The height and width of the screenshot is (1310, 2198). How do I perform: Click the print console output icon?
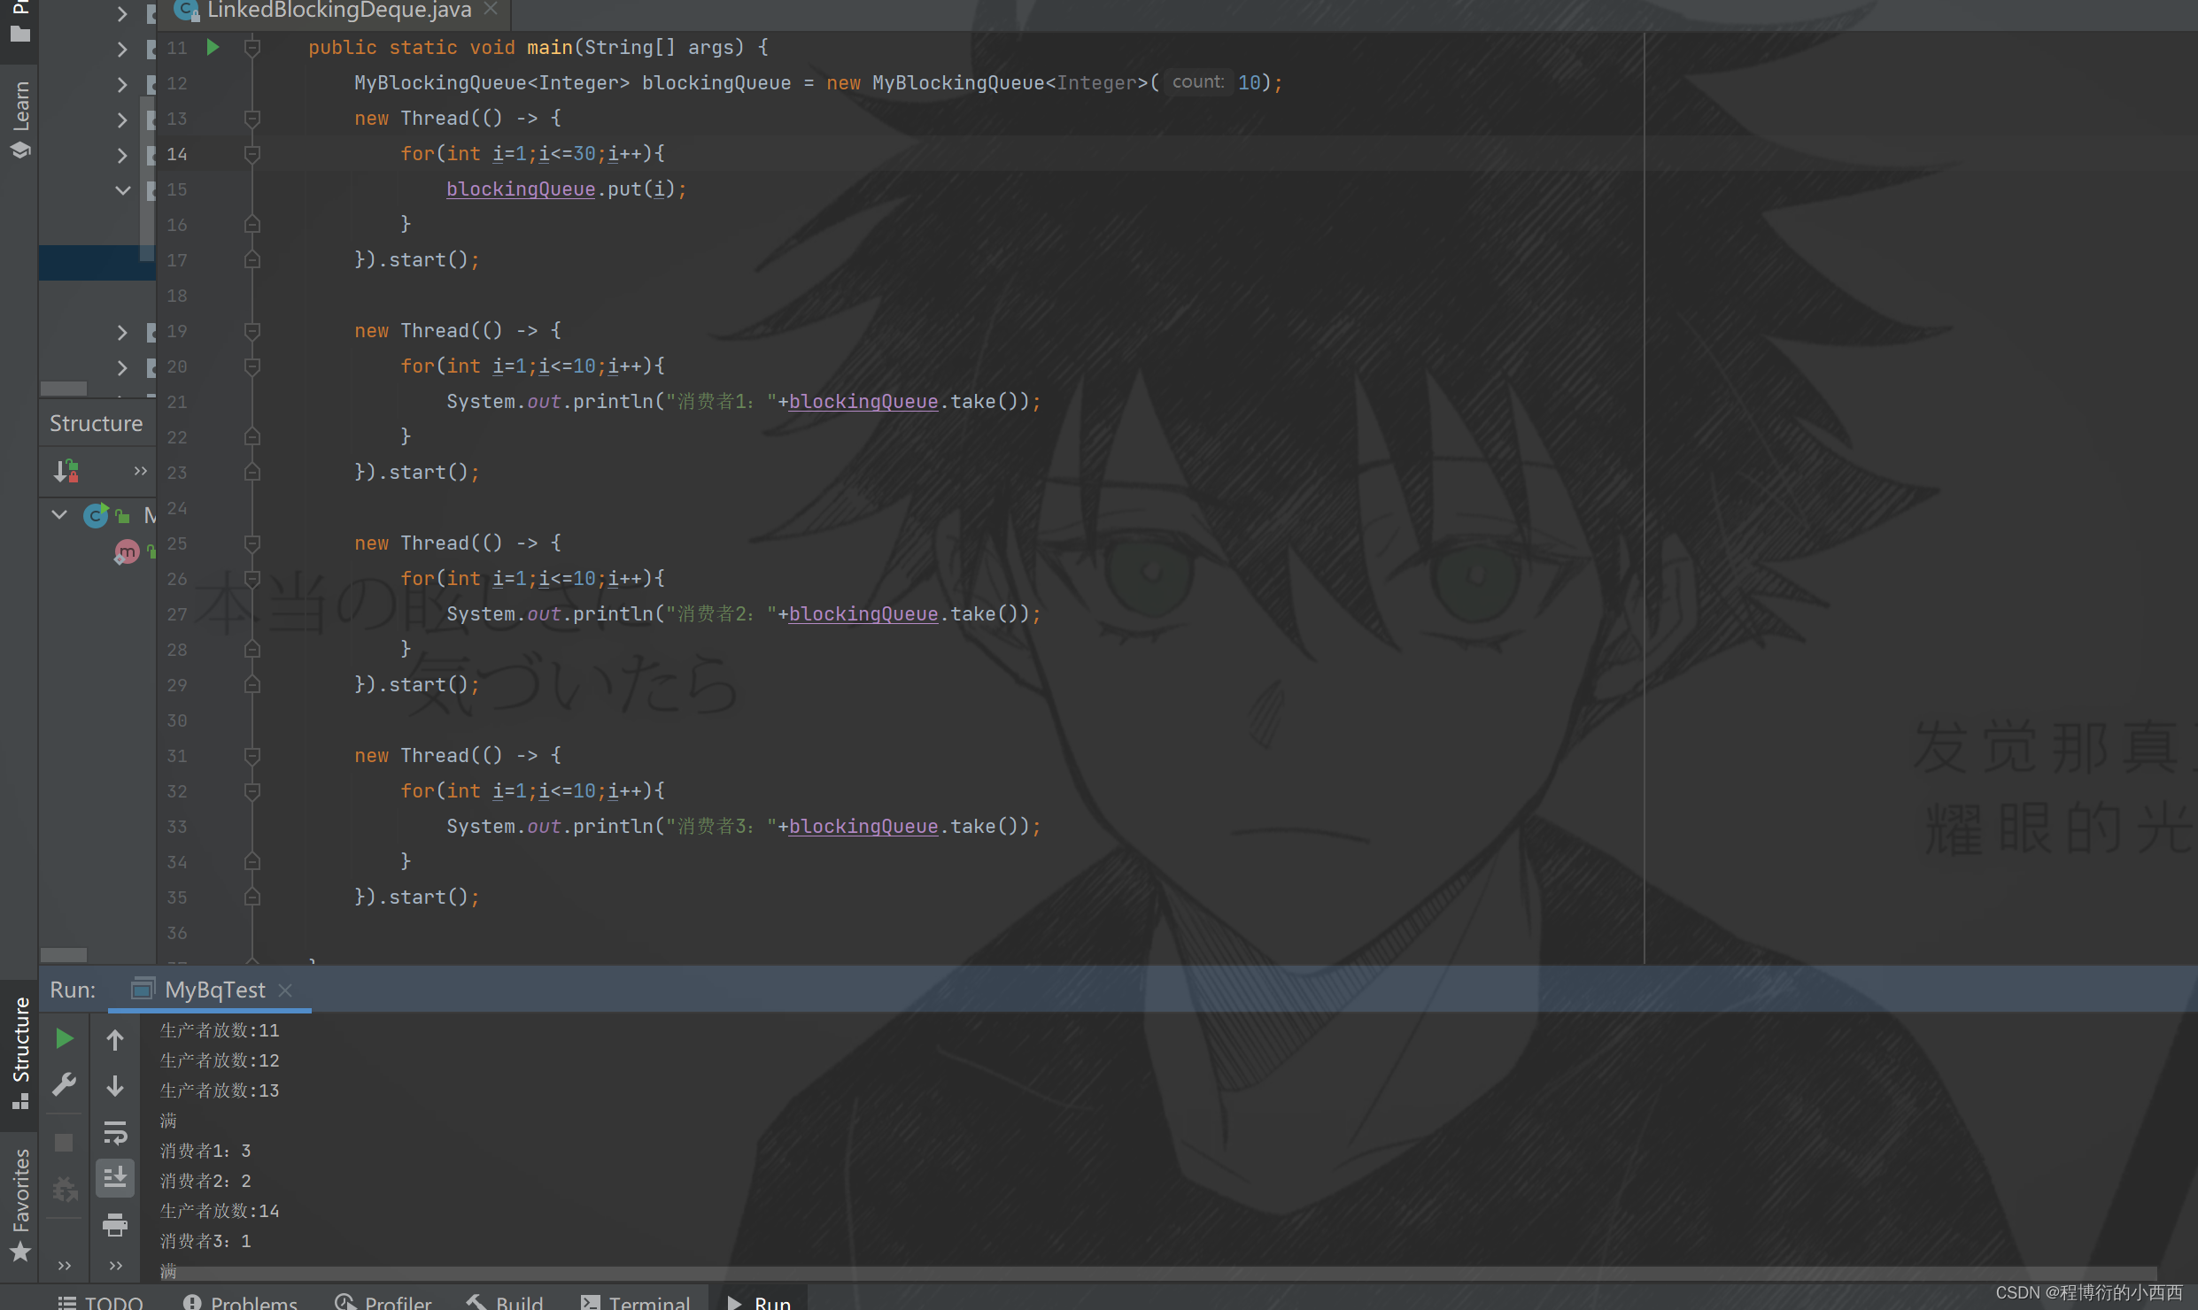pos(115,1225)
